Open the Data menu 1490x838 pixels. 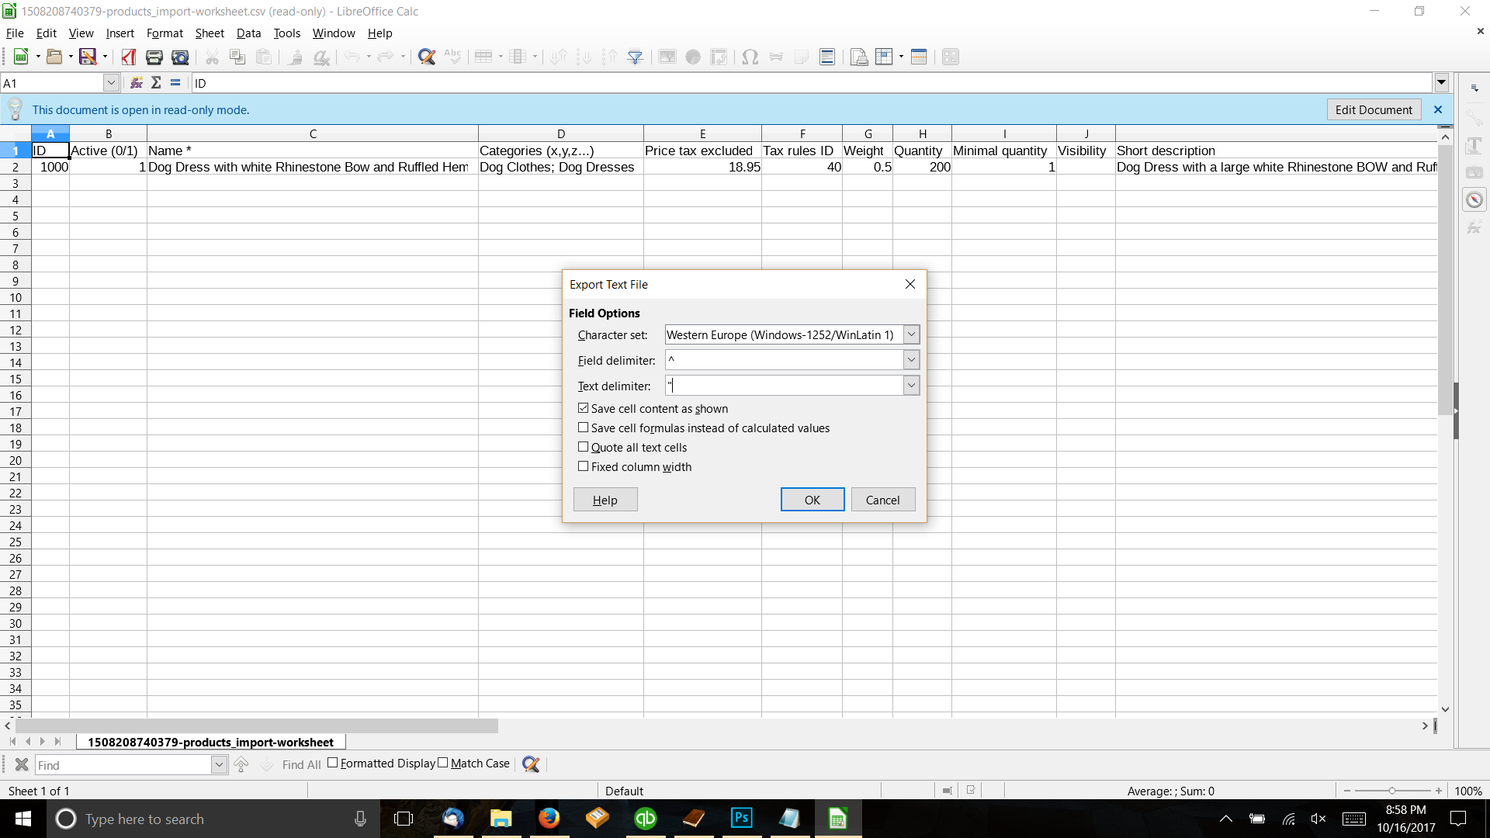[248, 33]
